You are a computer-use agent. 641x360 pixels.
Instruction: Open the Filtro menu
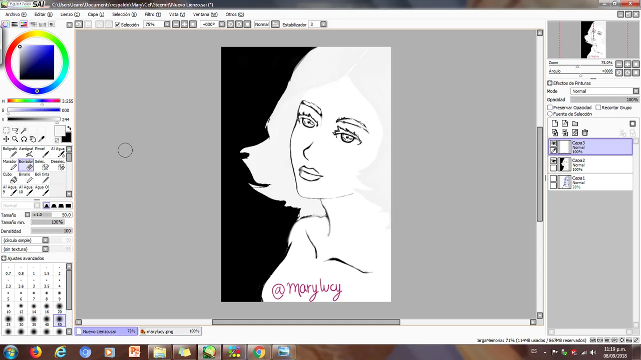(153, 14)
